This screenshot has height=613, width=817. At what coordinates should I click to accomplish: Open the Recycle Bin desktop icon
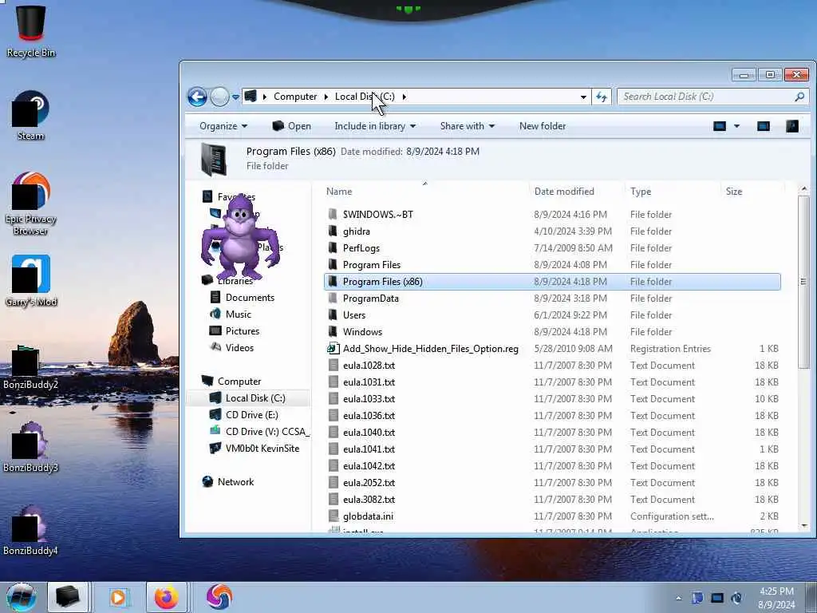coord(31,30)
